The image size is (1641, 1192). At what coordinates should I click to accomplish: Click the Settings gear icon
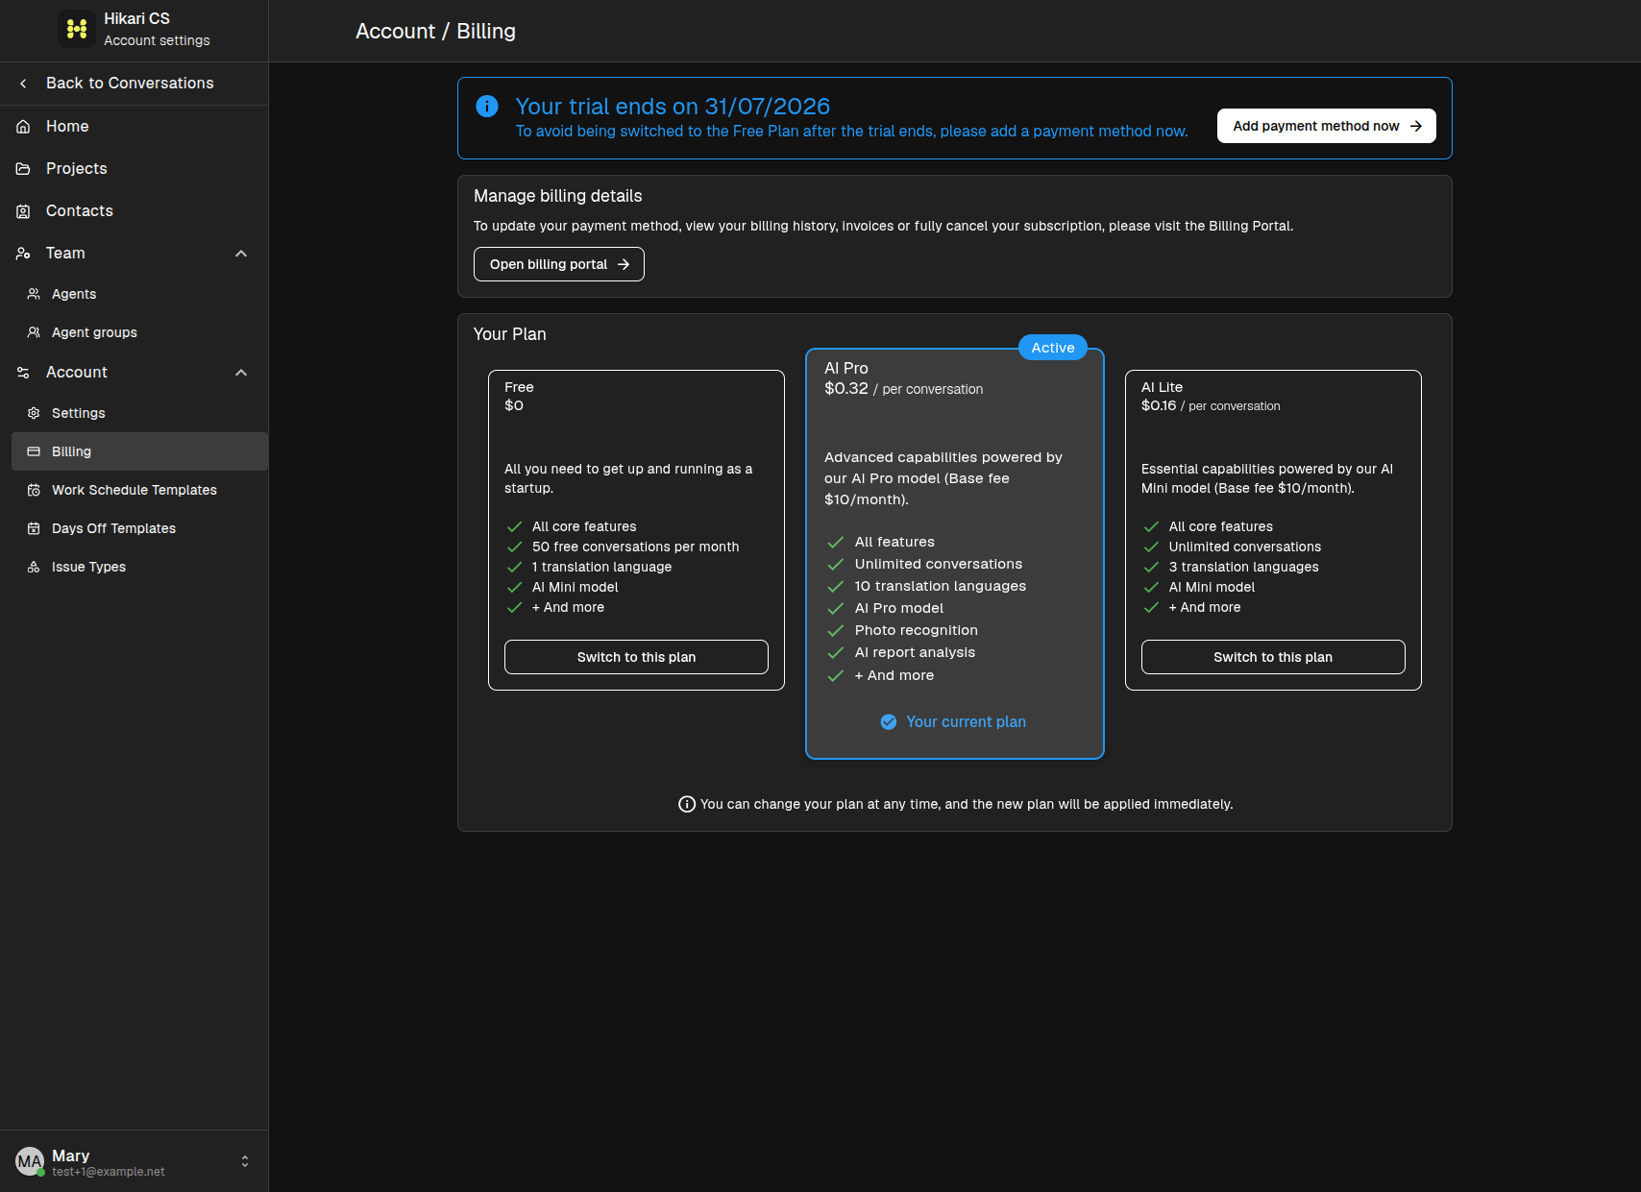(34, 413)
